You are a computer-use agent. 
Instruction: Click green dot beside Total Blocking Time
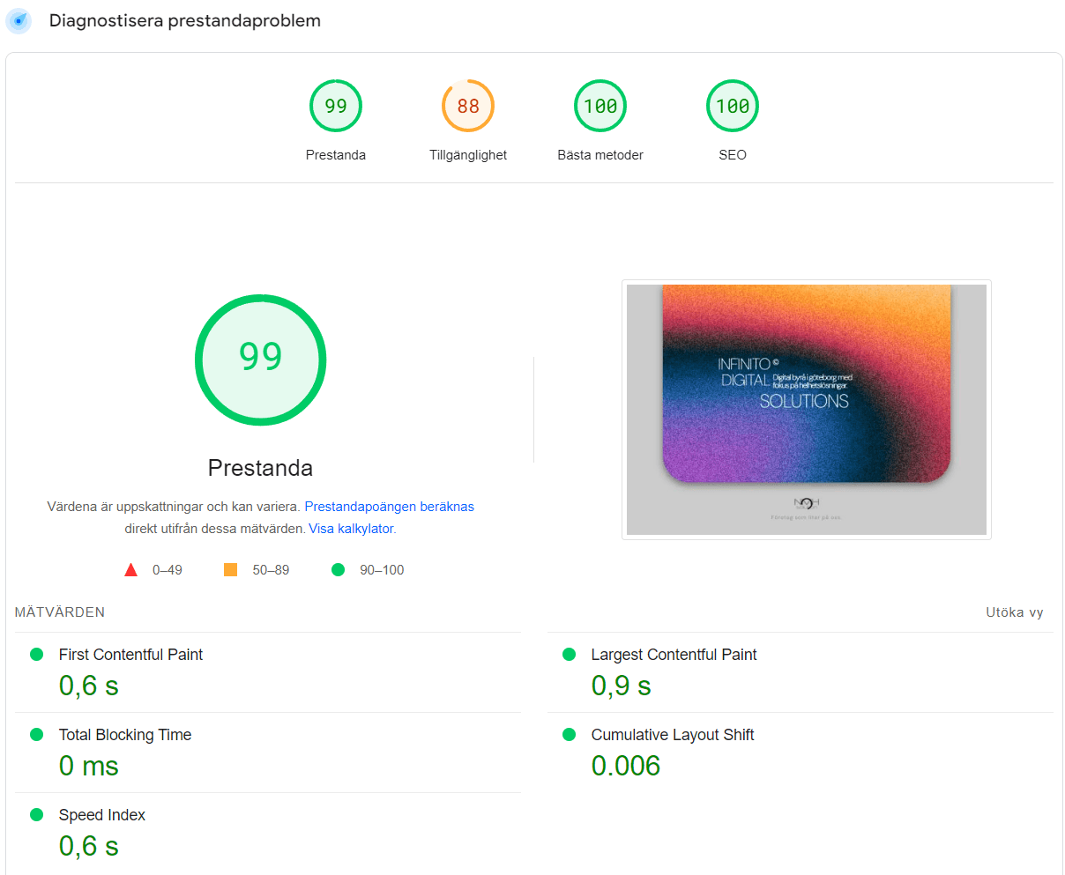[x=37, y=734]
